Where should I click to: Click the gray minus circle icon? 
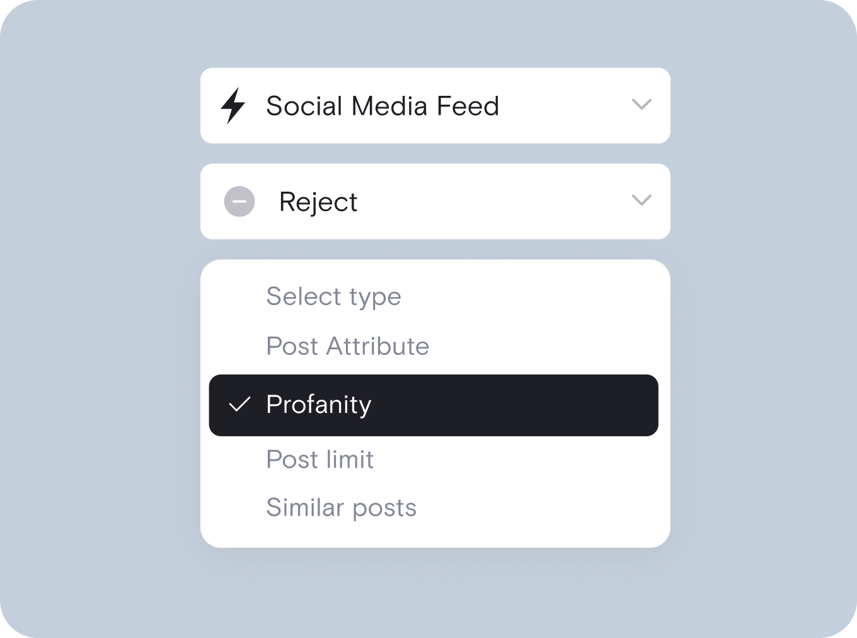click(239, 202)
